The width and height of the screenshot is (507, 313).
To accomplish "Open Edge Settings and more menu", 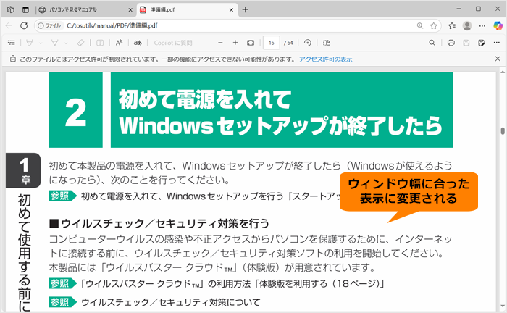I will coord(482,25).
